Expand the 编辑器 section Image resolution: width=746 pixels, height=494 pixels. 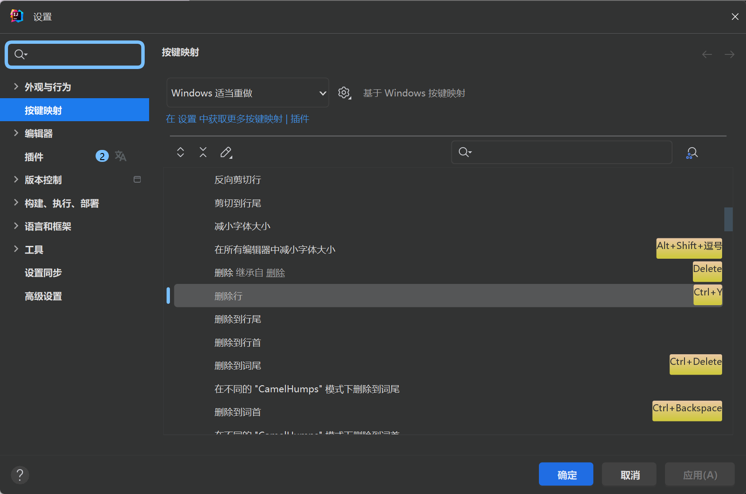point(16,133)
